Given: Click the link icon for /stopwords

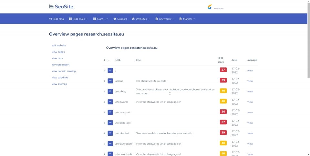Looking at the screenshot, I should 110,102.
